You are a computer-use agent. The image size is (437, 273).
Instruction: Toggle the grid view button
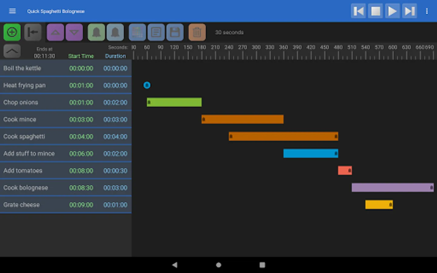[137, 32]
